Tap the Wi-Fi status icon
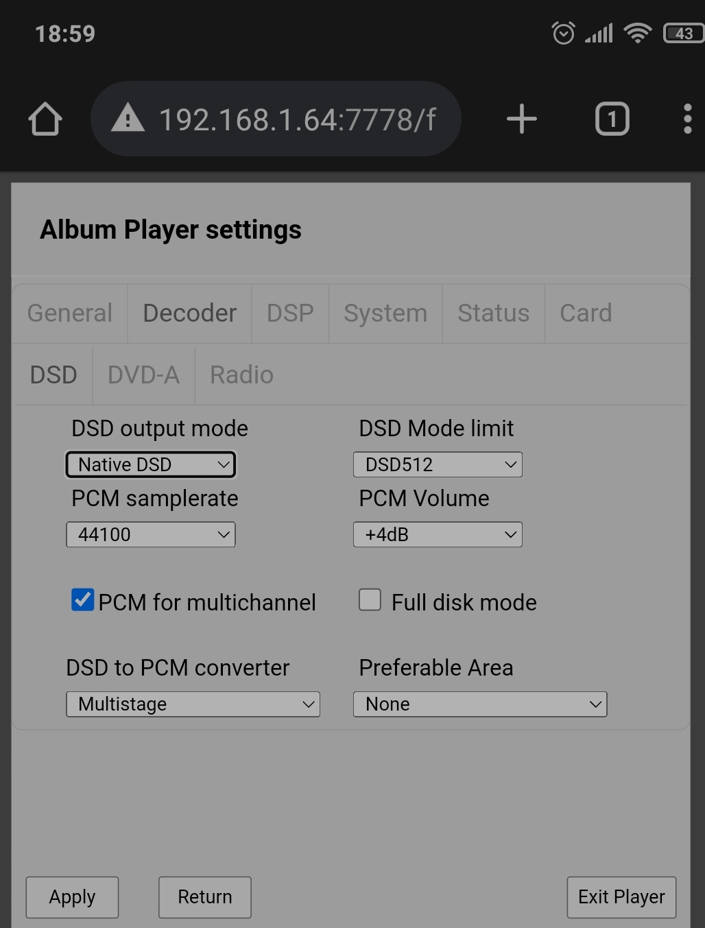Viewport: 705px width, 928px height. [637, 33]
